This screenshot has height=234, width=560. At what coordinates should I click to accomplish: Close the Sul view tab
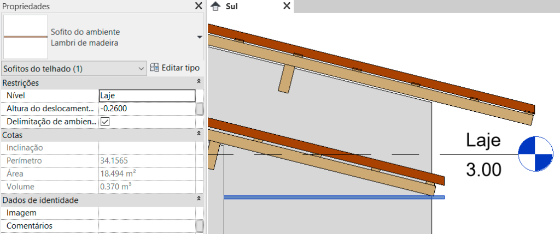click(x=287, y=7)
